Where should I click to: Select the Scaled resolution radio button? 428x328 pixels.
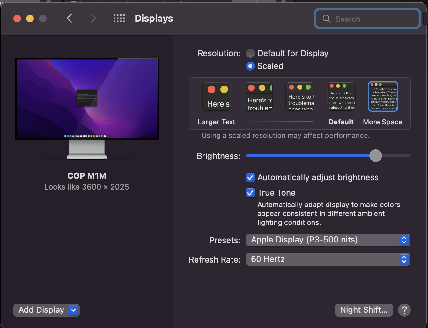click(250, 66)
